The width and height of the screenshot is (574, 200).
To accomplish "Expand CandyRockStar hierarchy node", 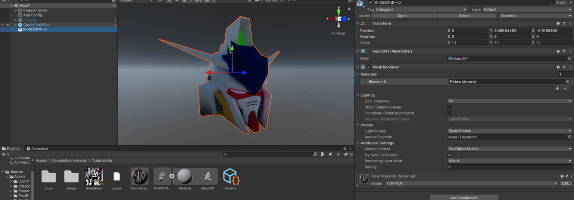I will [15, 25].
